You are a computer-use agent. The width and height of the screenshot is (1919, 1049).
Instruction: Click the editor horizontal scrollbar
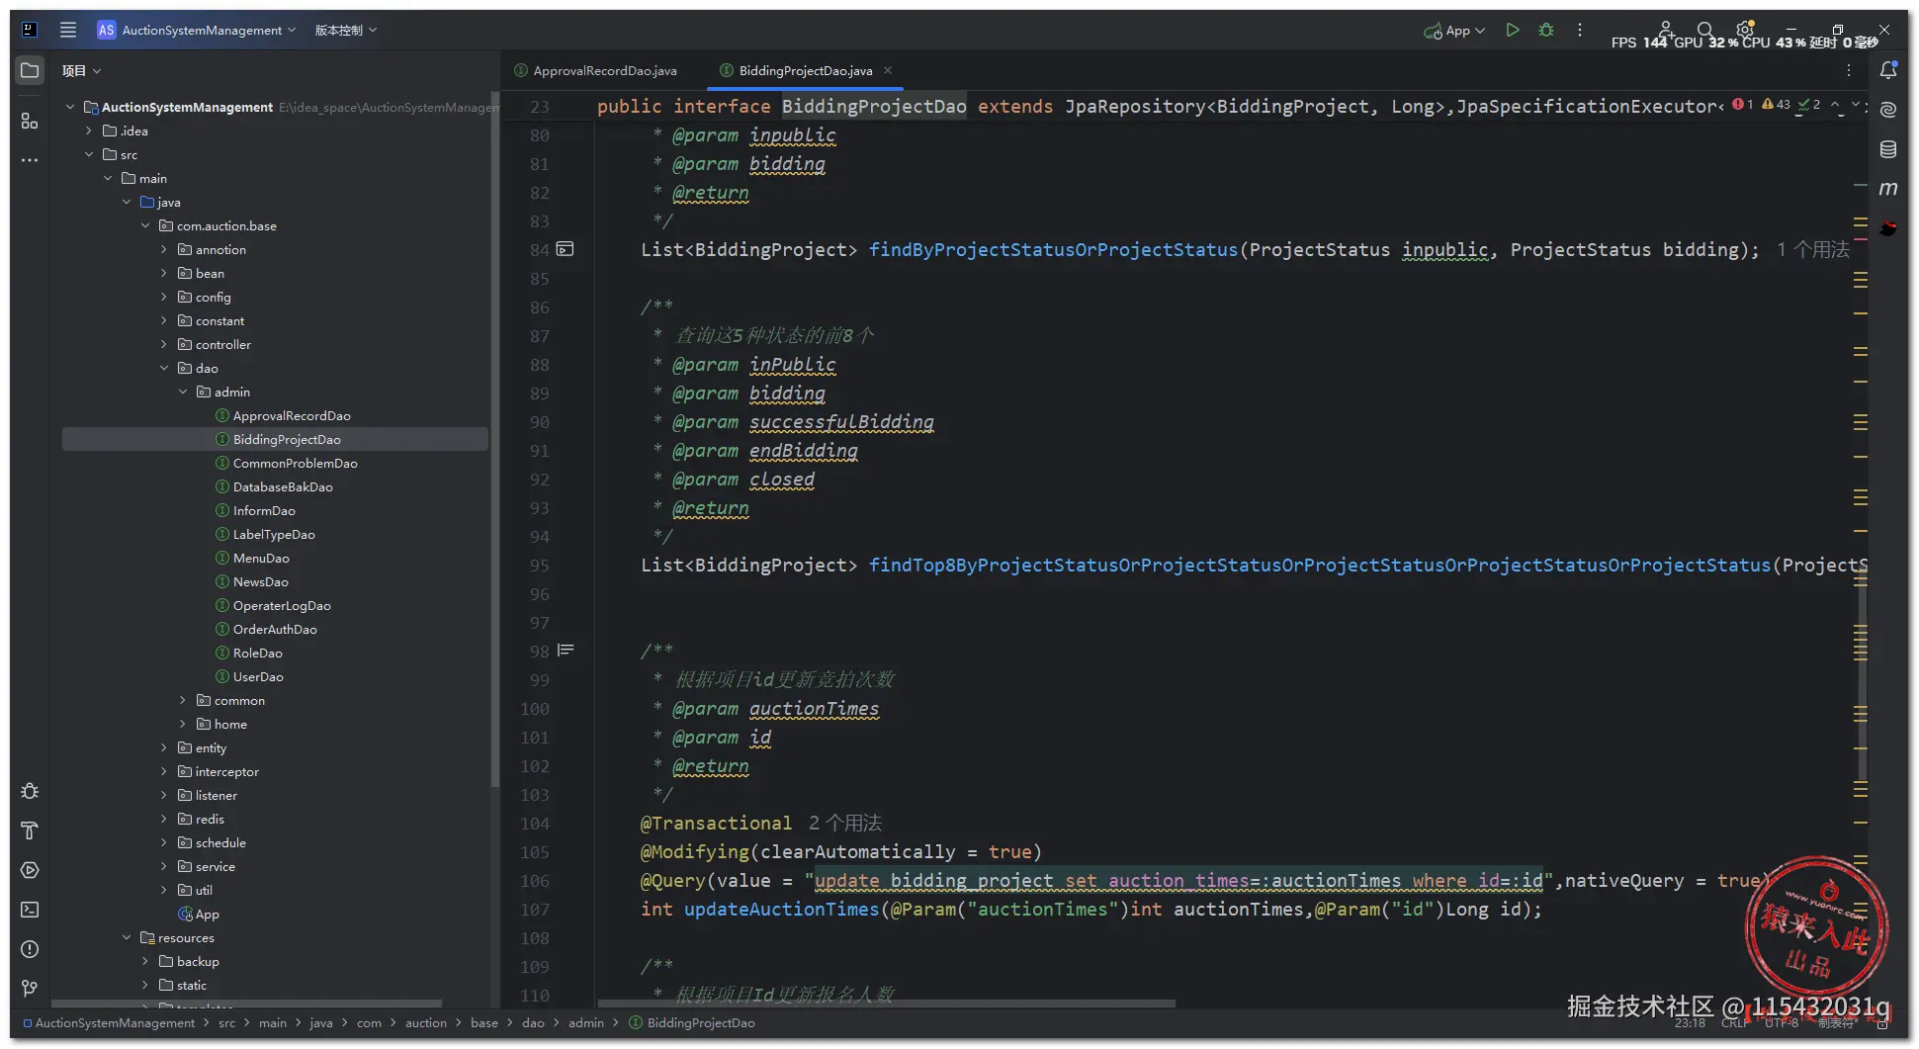coord(886,1004)
